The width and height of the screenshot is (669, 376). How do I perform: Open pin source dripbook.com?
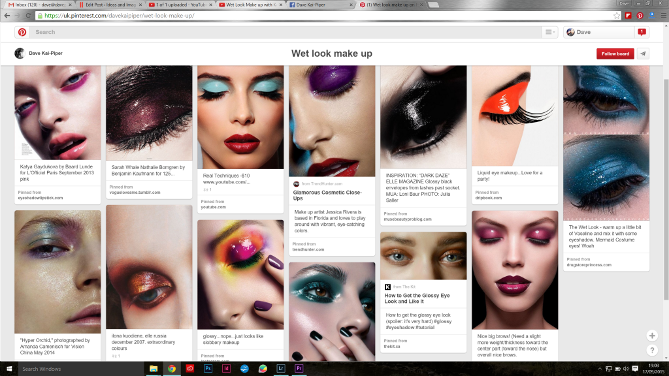[489, 198]
